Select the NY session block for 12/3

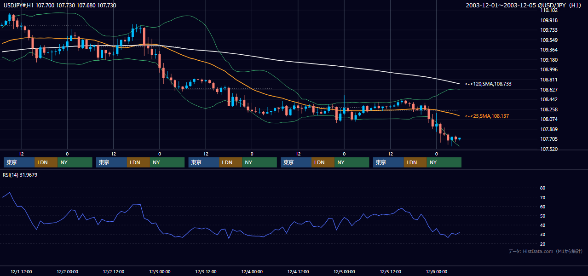pyautogui.click(x=259, y=162)
